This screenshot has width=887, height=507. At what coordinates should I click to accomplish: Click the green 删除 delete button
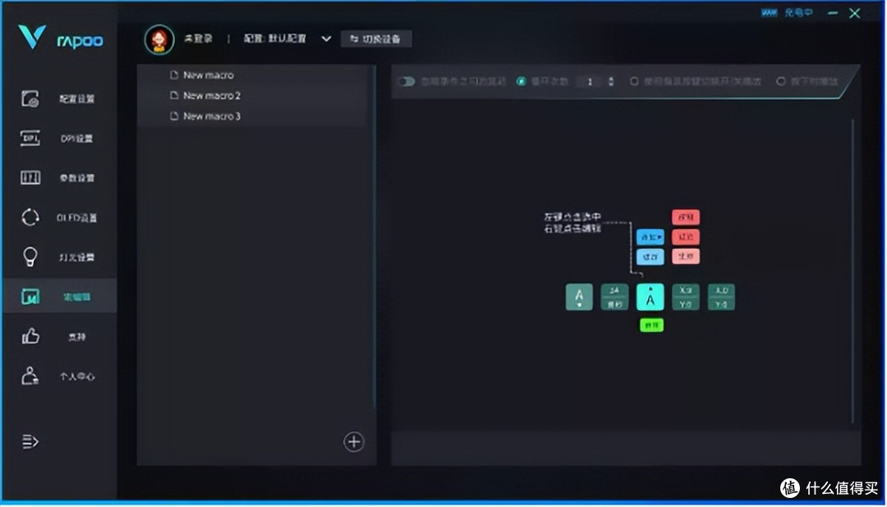[x=651, y=325]
